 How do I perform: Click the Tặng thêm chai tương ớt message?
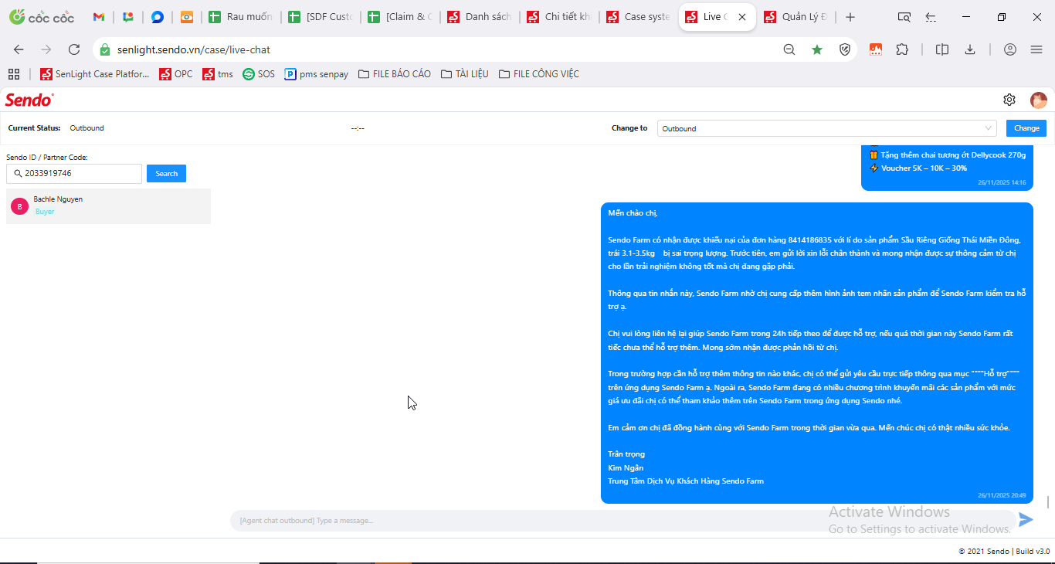[x=947, y=167]
